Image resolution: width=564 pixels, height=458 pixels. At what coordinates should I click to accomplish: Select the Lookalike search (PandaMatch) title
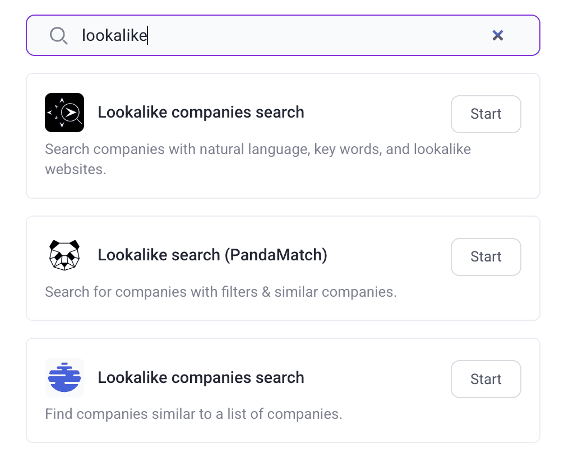[x=212, y=255]
